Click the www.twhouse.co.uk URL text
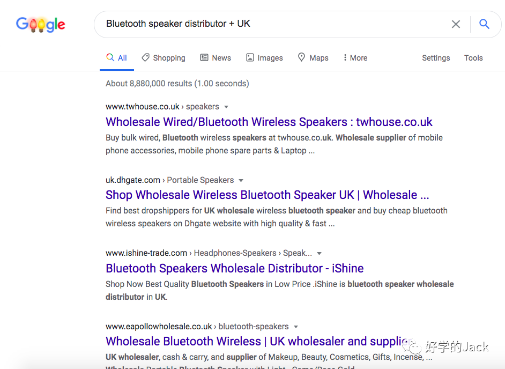Screen dimensions: 505x369 143,107
